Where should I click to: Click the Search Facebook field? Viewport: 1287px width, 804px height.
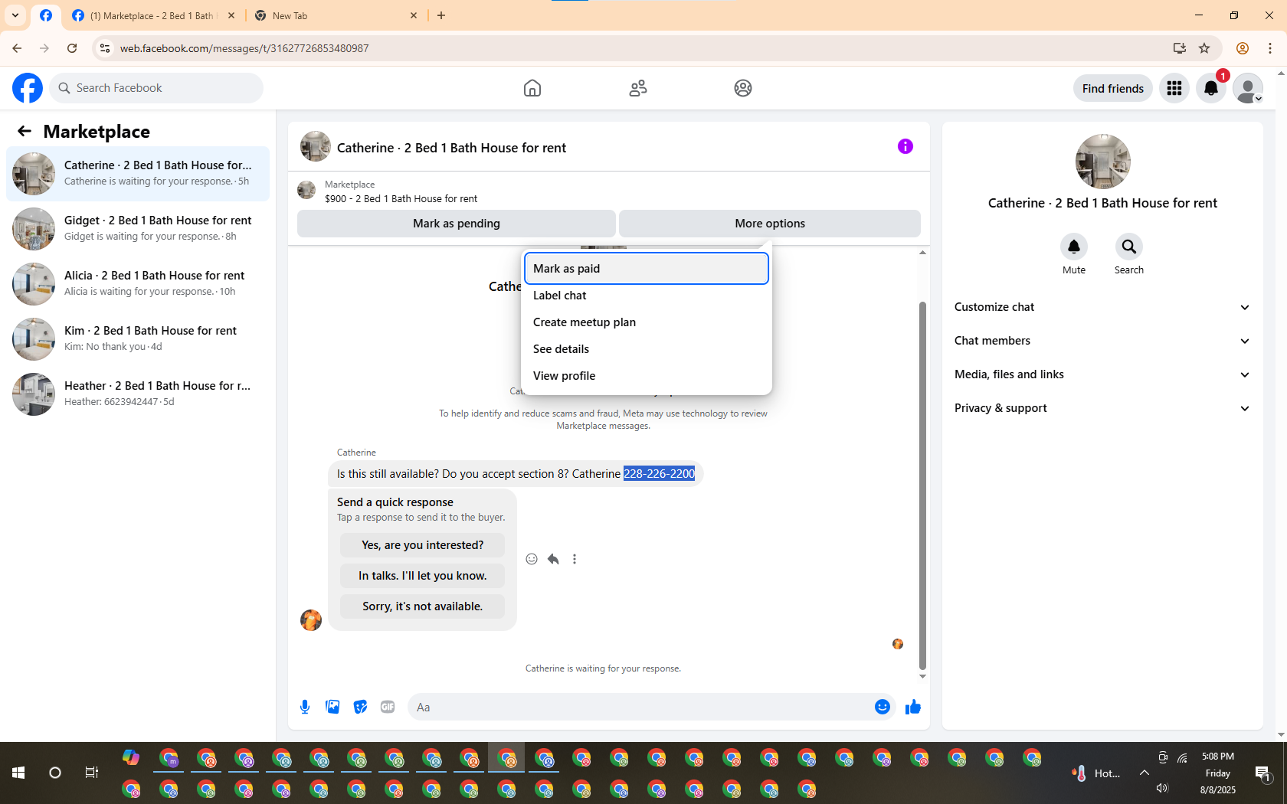(156, 88)
